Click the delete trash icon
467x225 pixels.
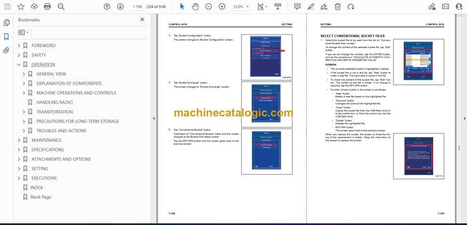[337, 7]
